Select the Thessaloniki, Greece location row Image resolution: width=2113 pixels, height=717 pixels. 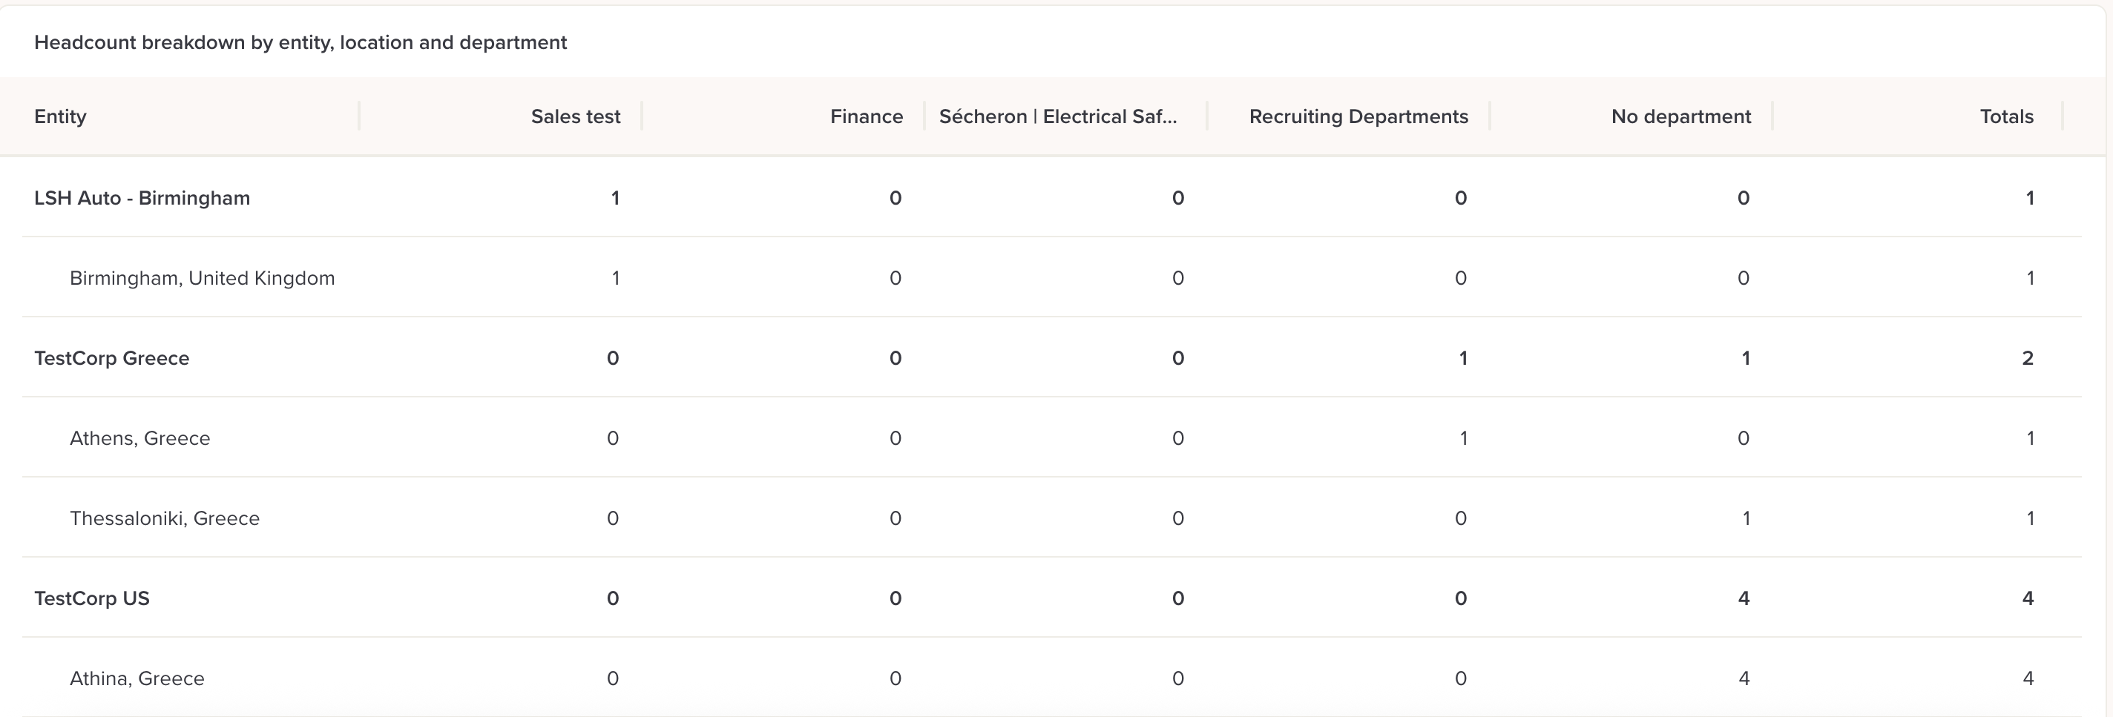click(1051, 518)
